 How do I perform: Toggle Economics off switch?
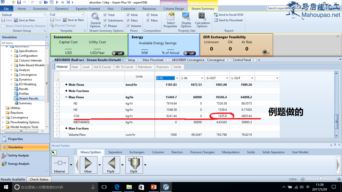(118, 53)
